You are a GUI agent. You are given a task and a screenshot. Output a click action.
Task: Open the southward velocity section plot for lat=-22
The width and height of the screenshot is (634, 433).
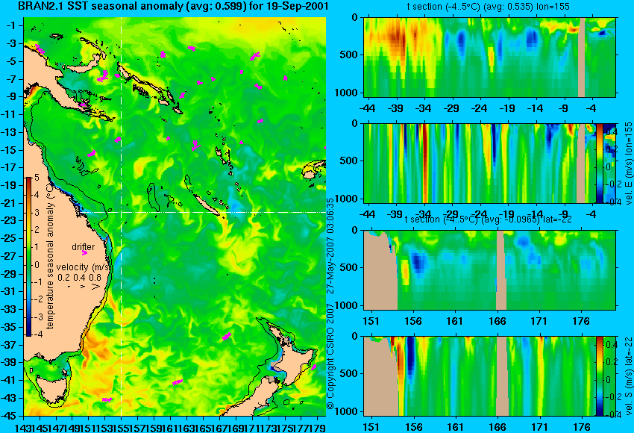[480, 376]
